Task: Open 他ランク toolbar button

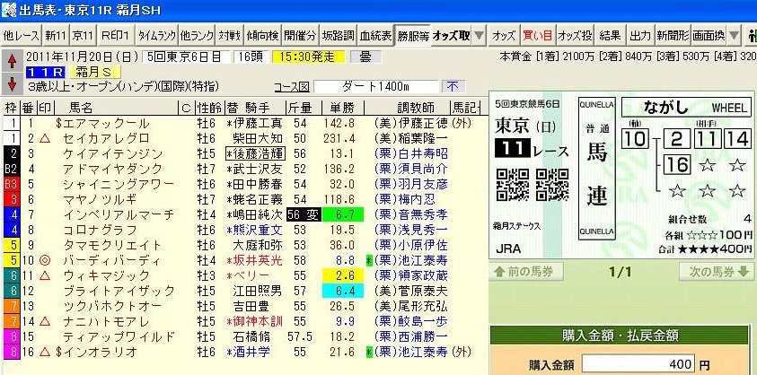Action: click(x=197, y=35)
